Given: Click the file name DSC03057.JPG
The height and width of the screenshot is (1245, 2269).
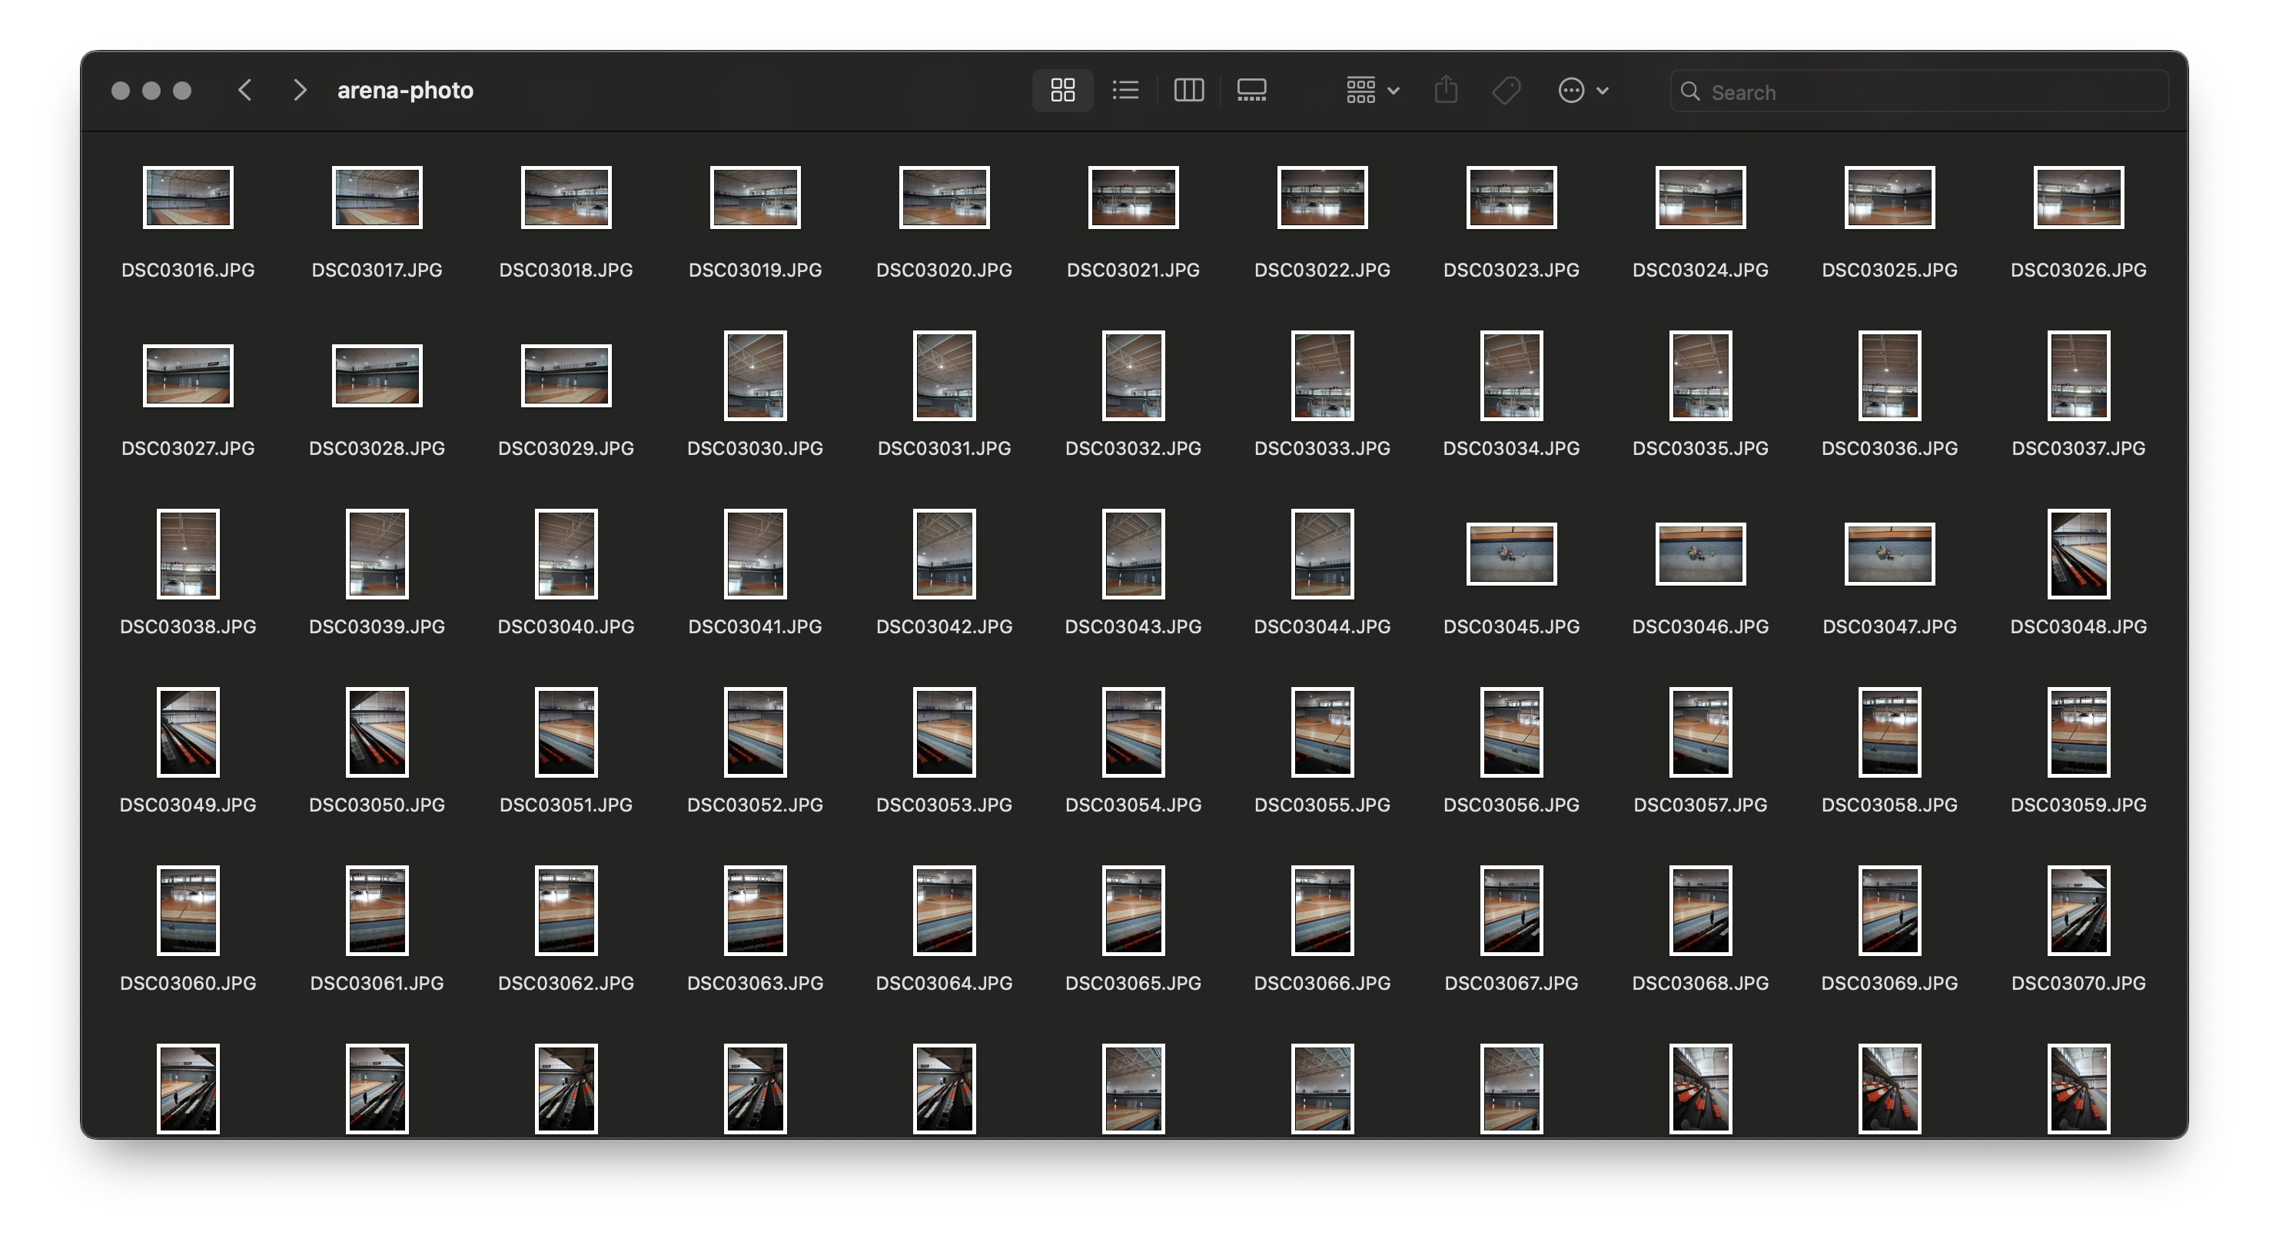Looking at the screenshot, I should tap(1701, 805).
